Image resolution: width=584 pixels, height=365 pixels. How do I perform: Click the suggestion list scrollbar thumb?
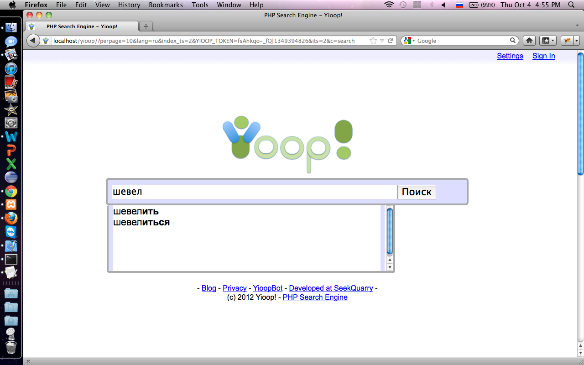coord(390,231)
